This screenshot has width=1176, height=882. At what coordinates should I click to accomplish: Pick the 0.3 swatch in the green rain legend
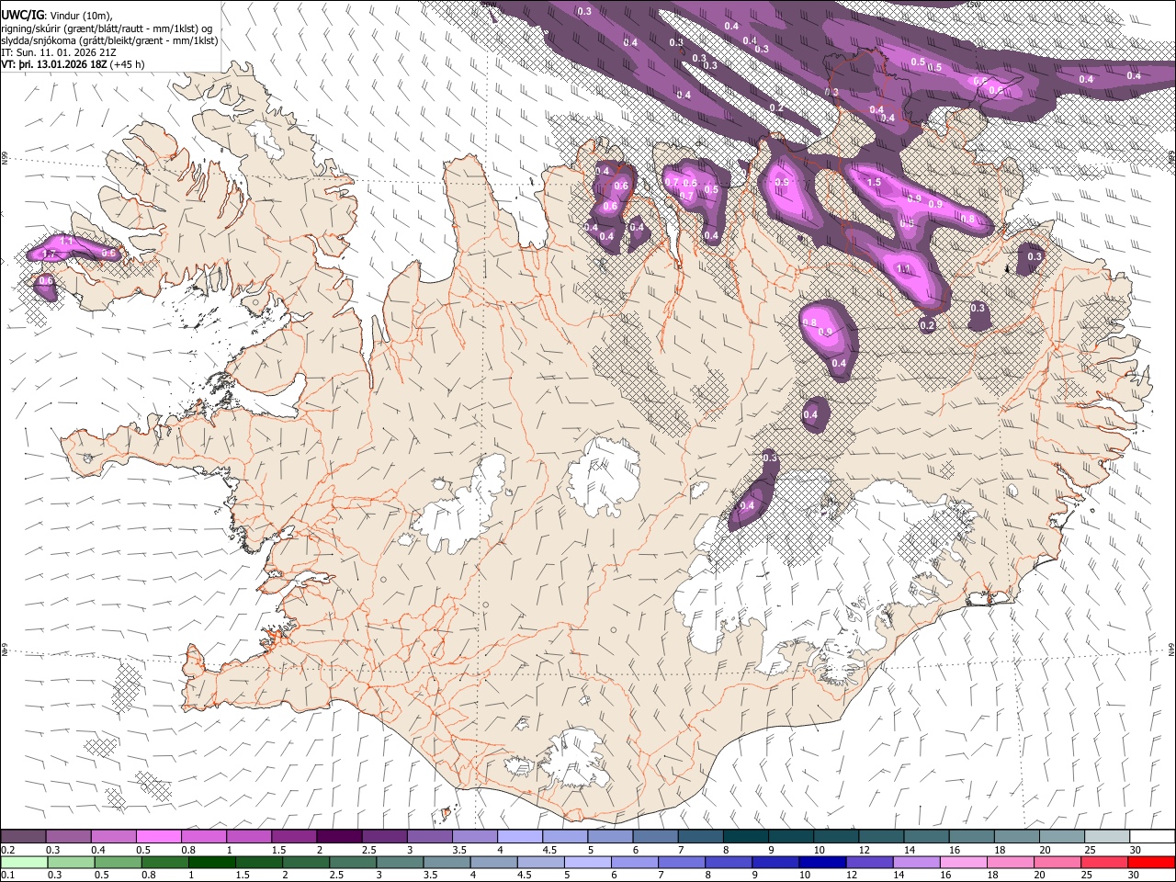pyautogui.click(x=71, y=862)
